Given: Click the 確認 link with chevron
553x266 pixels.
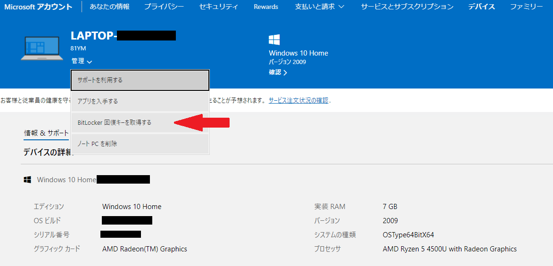Looking at the screenshot, I should pos(278,72).
